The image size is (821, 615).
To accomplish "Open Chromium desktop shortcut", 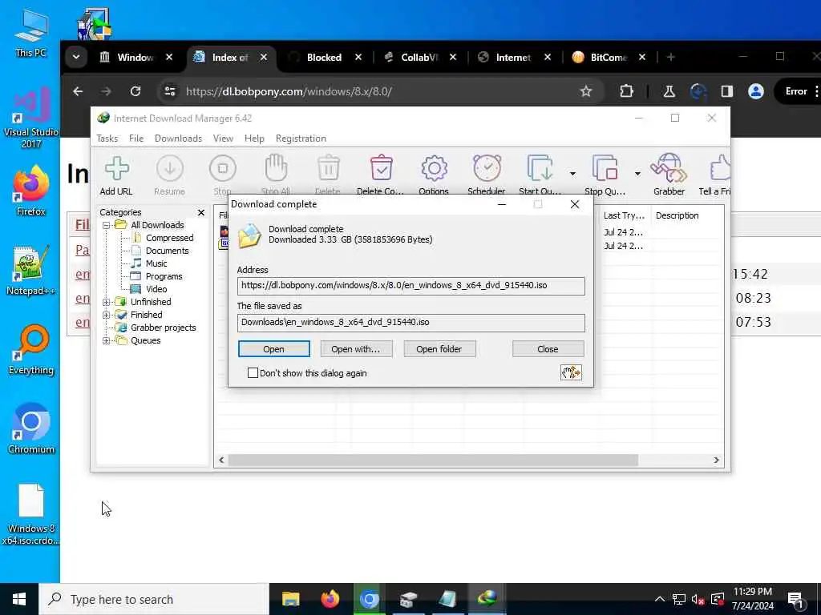I will (x=31, y=429).
